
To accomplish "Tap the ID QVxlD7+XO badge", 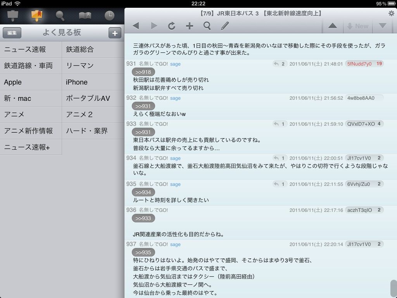I will 364,124.
